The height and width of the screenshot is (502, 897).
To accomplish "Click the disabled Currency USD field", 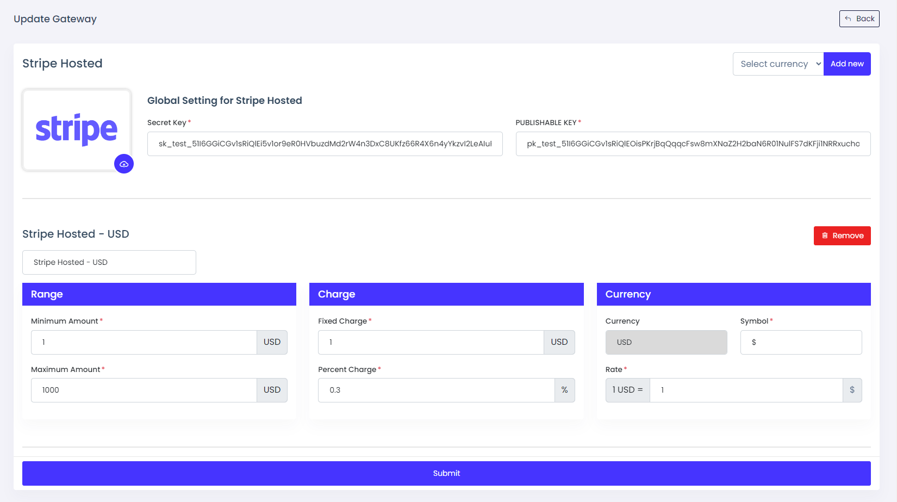I will pyautogui.click(x=666, y=342).
